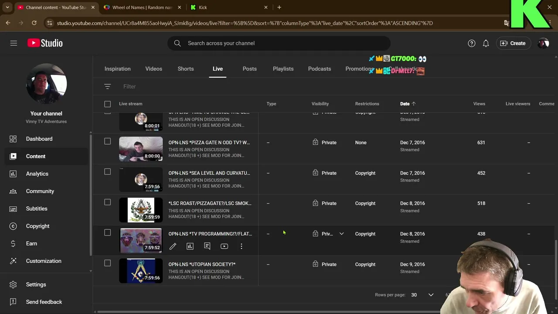Screen dimensions: 558x314
Task: Click the Settings gear icon
Action: coord(13,284)
